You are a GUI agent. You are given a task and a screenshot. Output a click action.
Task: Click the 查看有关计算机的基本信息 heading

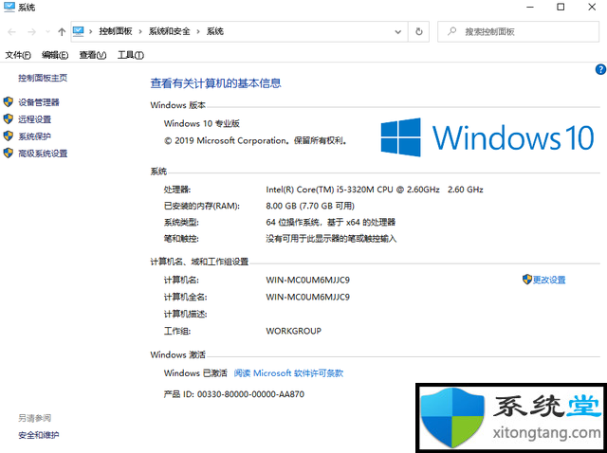[215, 83]
